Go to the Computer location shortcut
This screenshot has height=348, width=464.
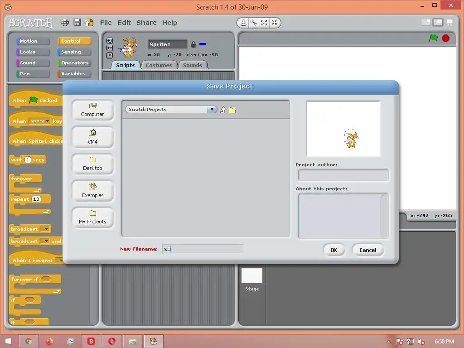coord(92,110)
